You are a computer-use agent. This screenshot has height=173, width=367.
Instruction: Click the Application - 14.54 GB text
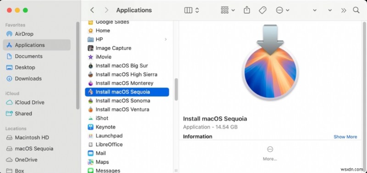(210, 127)
